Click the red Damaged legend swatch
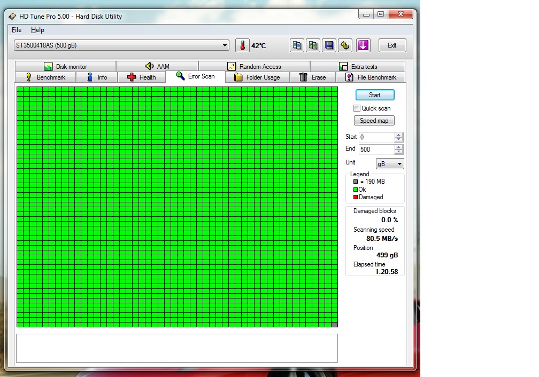 pyautogui.click(x=356, y=197)
